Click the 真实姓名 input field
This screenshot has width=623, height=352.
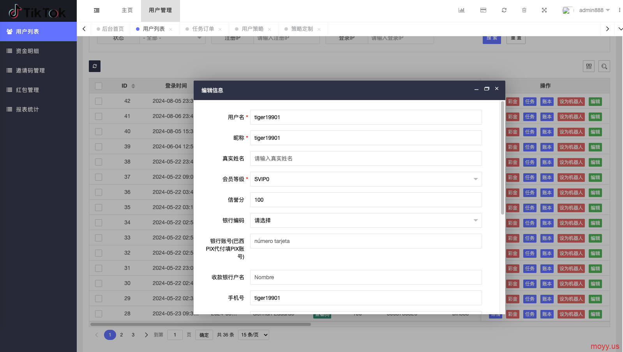[x=366, y=158]
